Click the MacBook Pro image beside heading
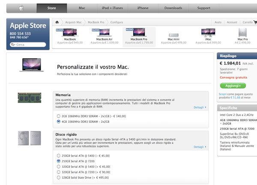 (32, 65)
